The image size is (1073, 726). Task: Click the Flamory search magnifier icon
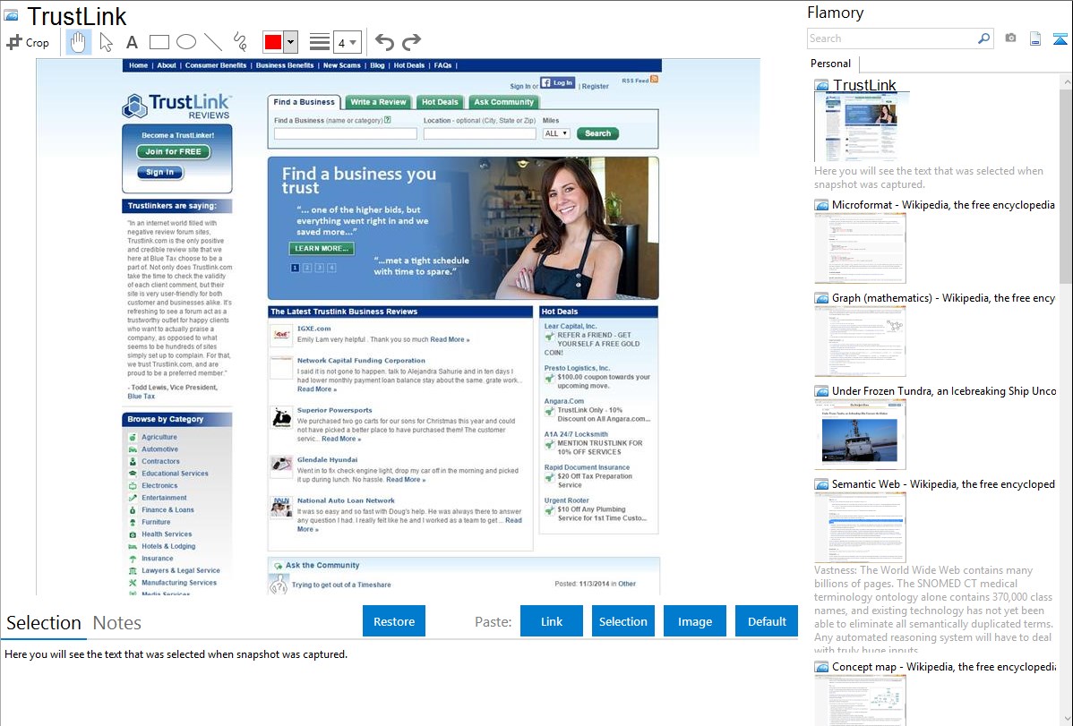point(983,38)
